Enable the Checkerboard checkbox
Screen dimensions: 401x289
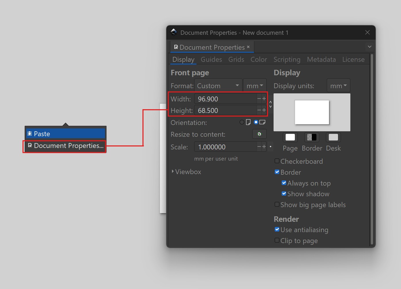(277, 161)
